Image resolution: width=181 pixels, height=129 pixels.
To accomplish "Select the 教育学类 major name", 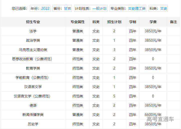I will [x=33, y=68].
